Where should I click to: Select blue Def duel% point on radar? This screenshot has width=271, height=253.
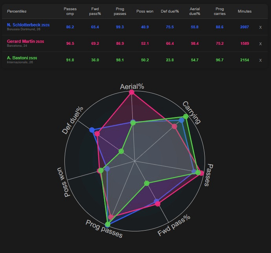tap(92, 130)
